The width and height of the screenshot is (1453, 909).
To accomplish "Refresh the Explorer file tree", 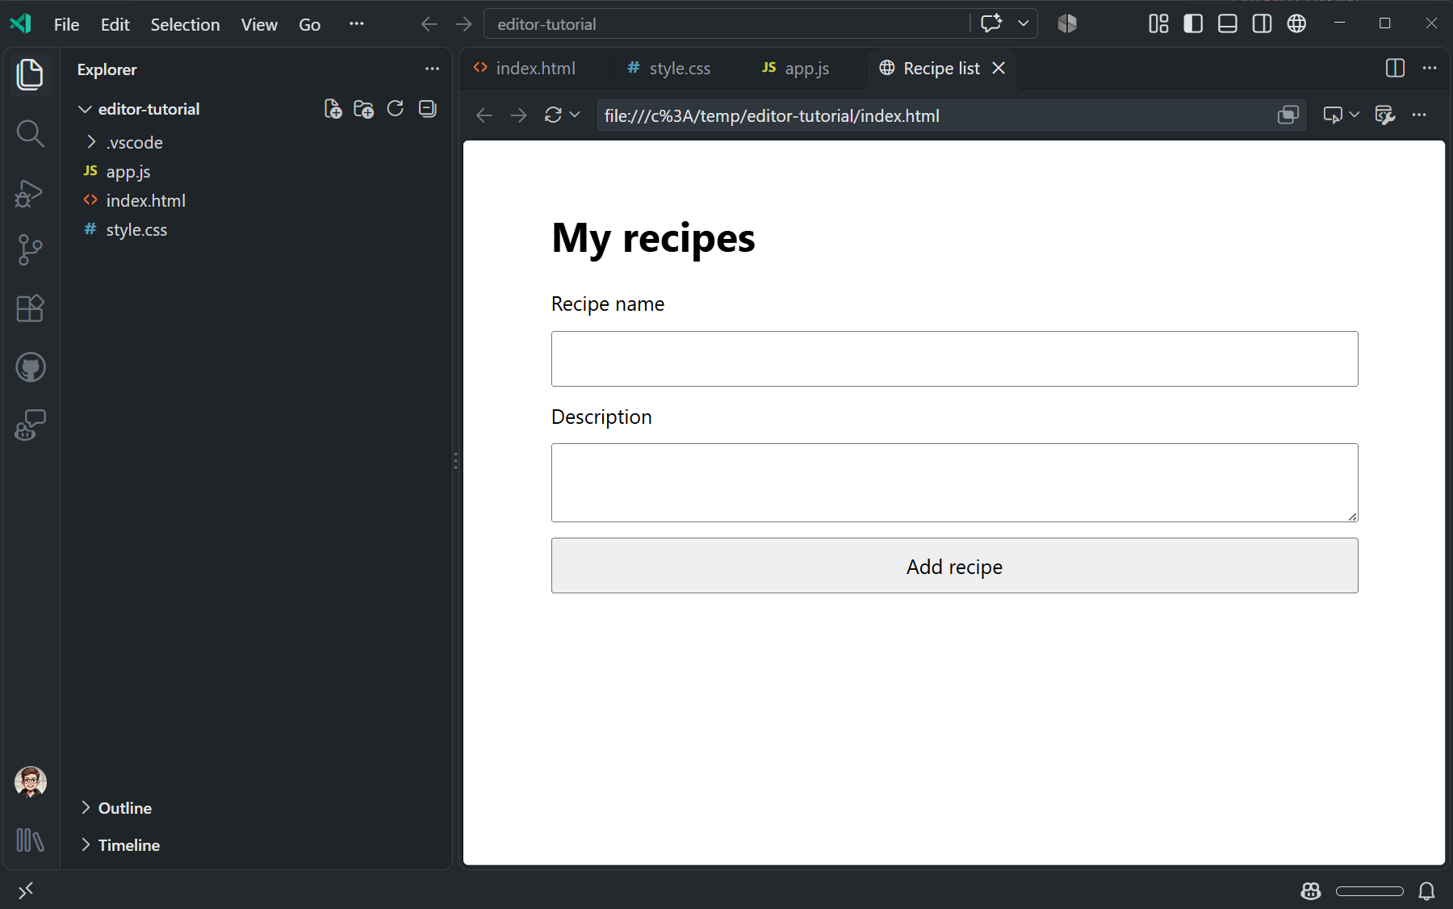I will pos(396,109).
